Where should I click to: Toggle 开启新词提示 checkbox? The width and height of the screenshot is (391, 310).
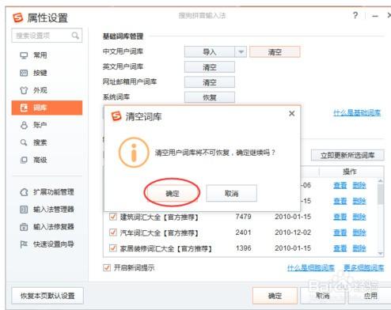[x=107, y=268]
